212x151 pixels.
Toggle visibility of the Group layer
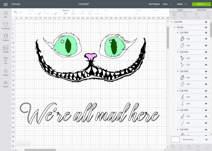pyautogui.click(x=206, y=27)
